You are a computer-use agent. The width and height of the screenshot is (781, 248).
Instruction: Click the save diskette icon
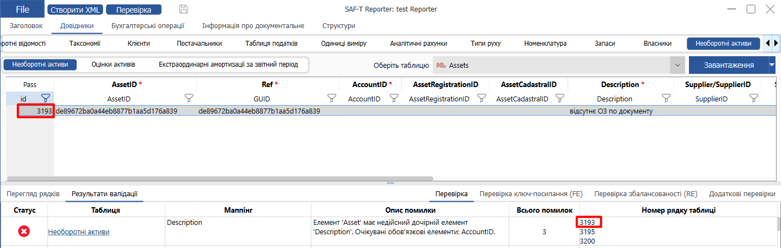(184, 9)
